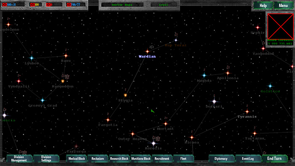This screenshot has height=166, width=295.
Task: Choose the Naogeddon star with fleet markers
Action: tap(63, 81)
